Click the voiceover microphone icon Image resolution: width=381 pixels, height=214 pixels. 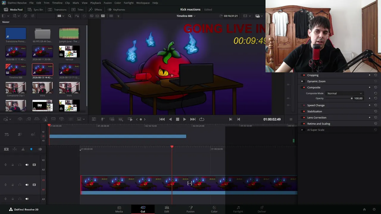102,119
